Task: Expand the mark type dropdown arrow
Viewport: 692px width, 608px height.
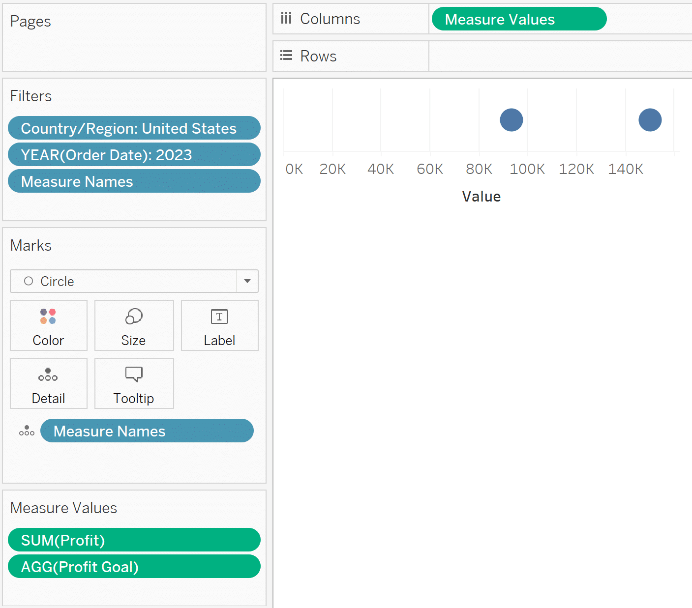Action: pyautogui.click(x=247, y=281)
